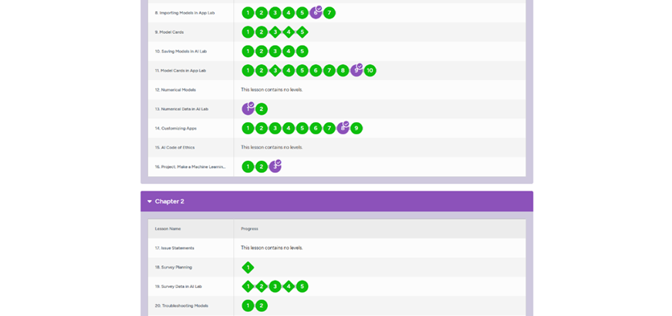Select level 5 of Saving Models in AI Lab

302,51
